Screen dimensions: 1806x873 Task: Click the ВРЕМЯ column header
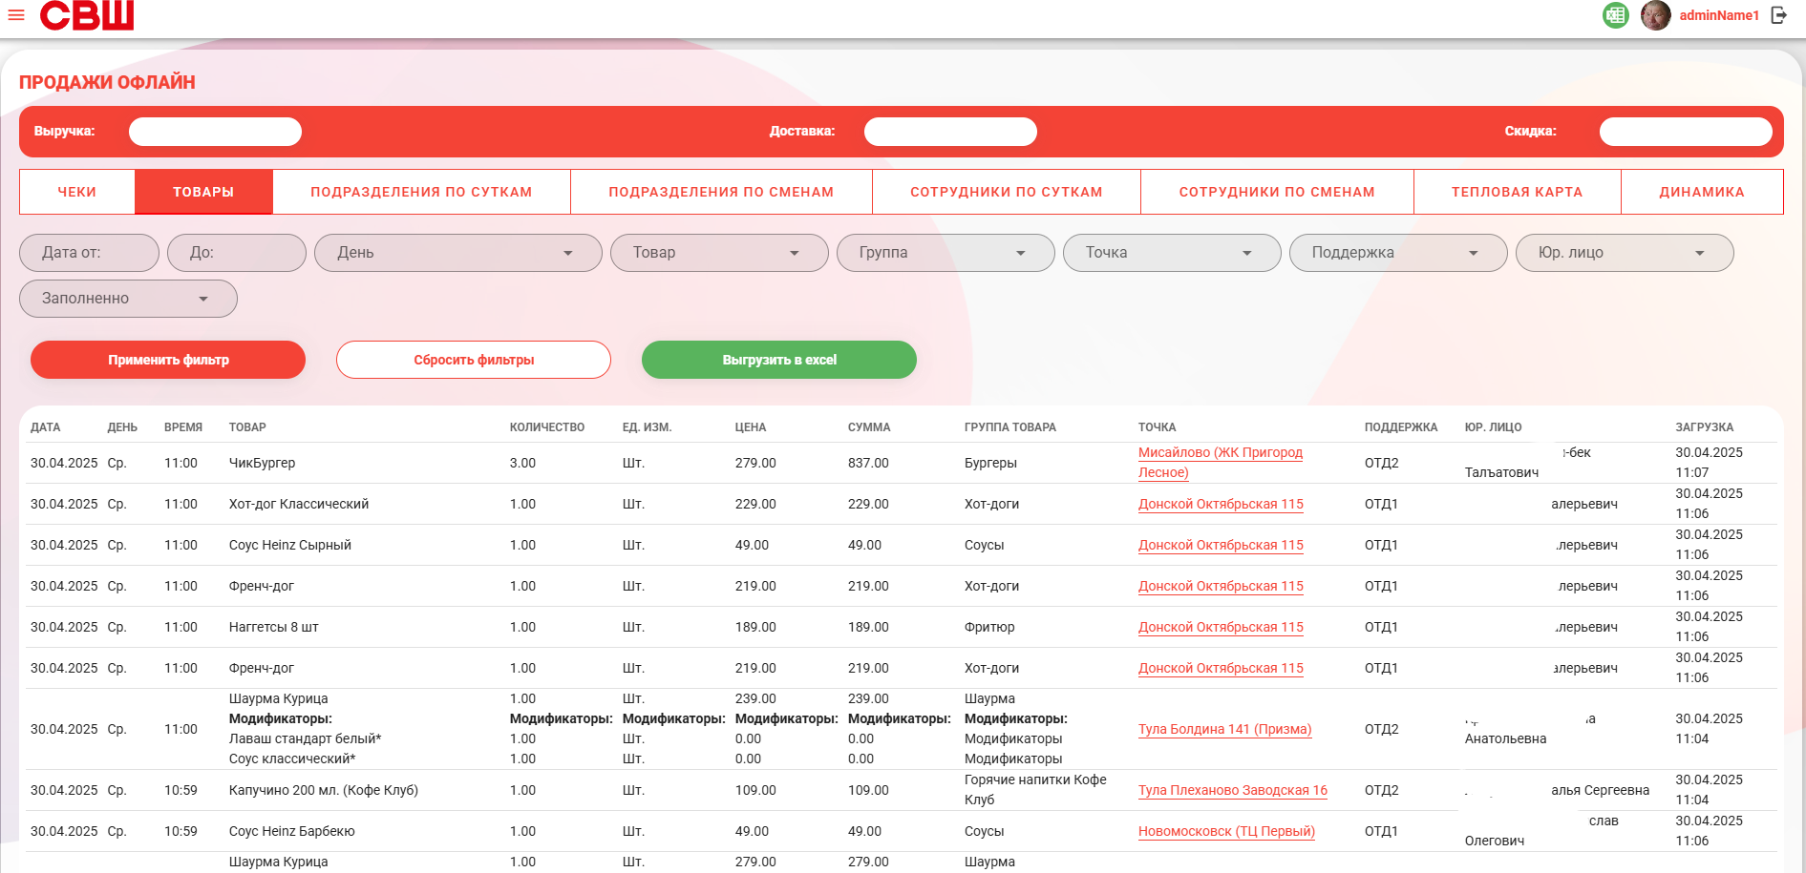pyautogui.click(x=183, y=427)
